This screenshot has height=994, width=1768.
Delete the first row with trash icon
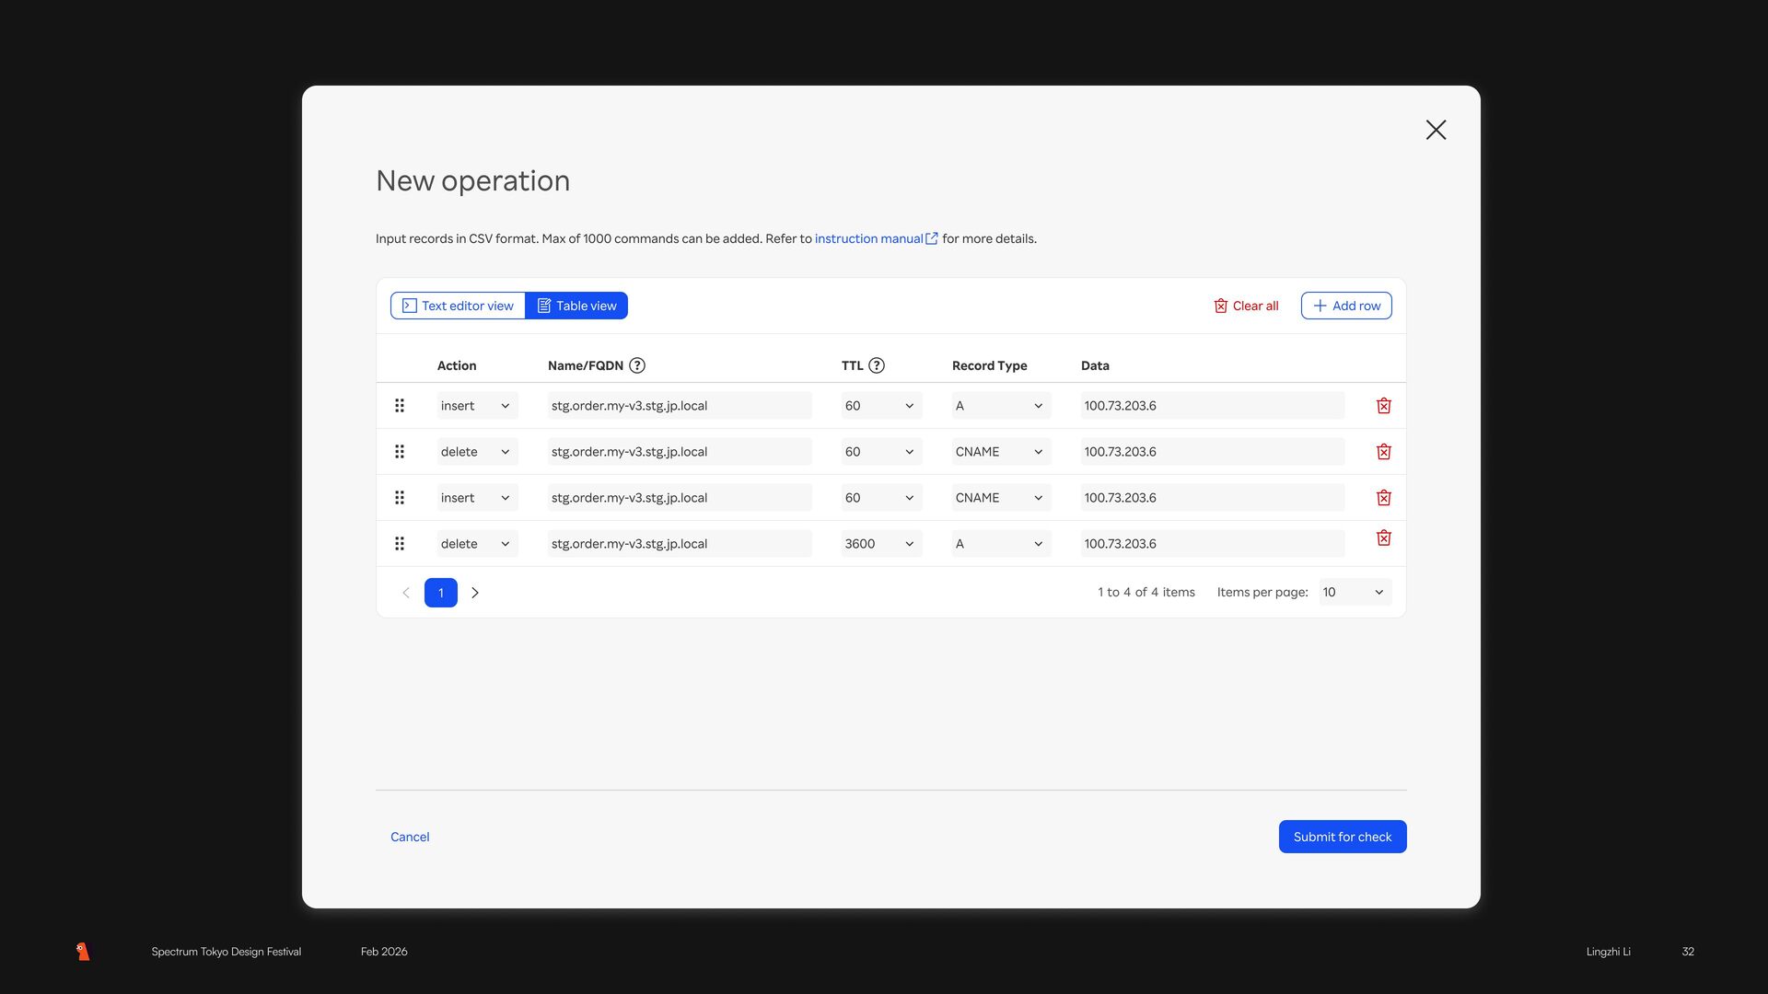coord(1383,406)
